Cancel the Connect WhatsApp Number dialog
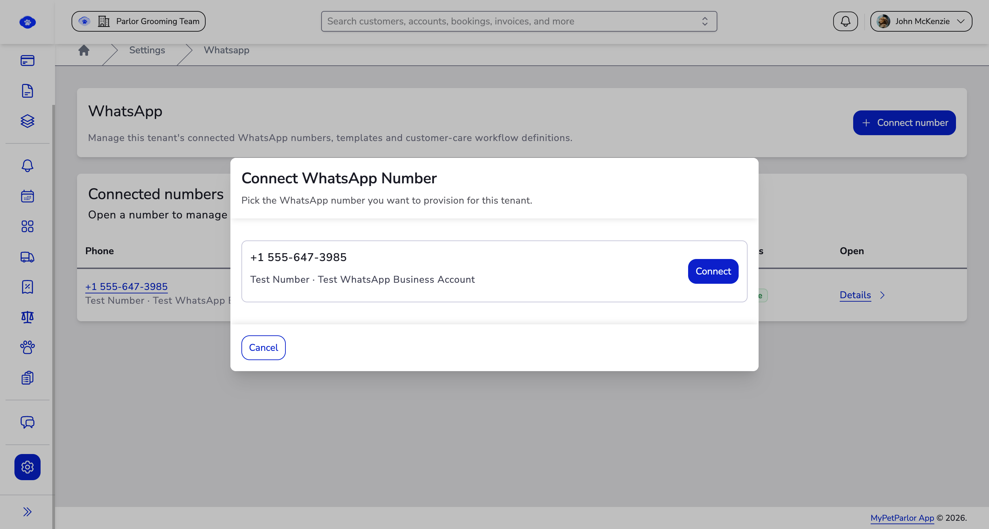 [263, 347]
